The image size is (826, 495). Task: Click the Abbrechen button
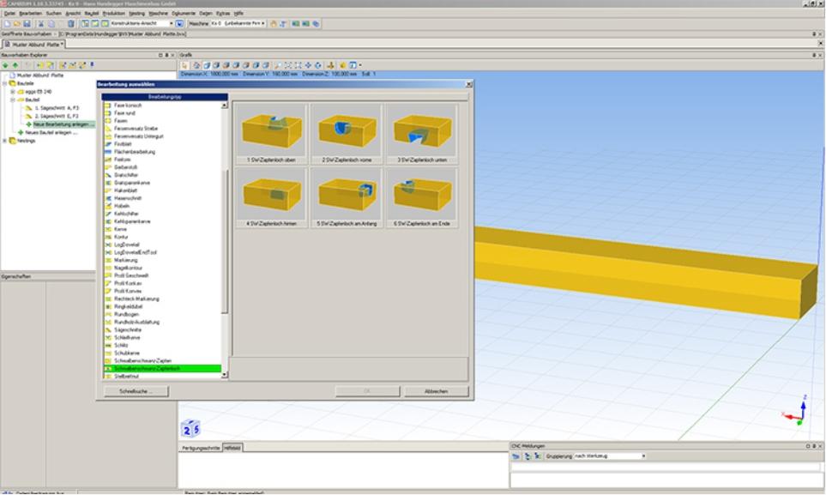436,391
